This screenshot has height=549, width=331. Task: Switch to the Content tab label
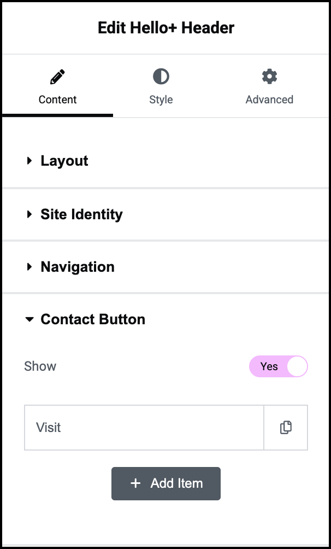coord(57,100)
